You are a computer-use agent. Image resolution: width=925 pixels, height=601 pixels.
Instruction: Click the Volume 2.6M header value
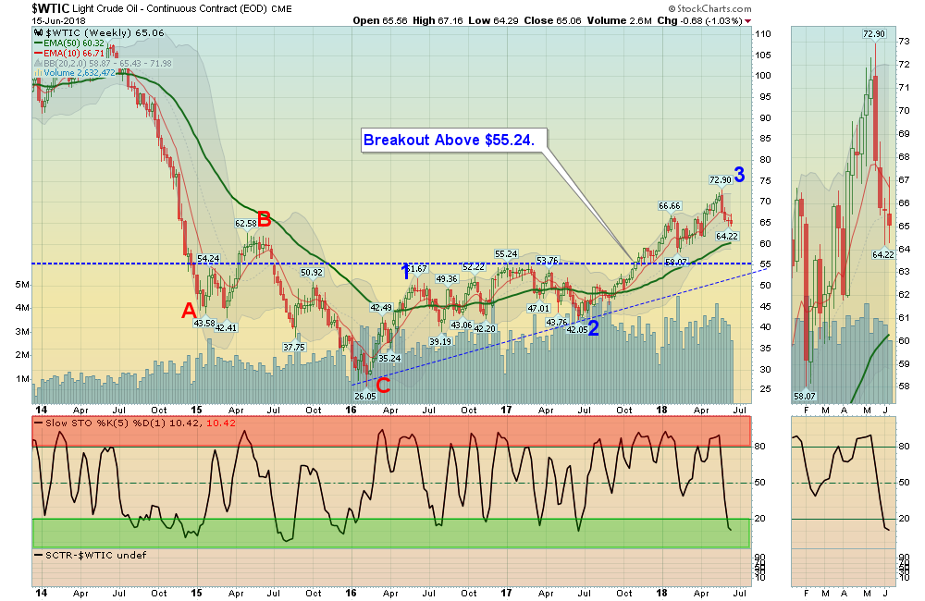[620, 20]
